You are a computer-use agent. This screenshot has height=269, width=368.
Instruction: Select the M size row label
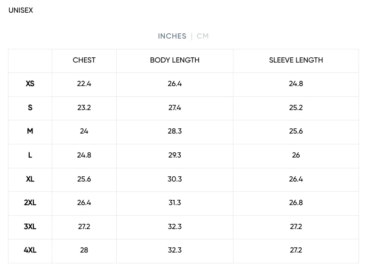pyautogui.click(x=30, y=131)
